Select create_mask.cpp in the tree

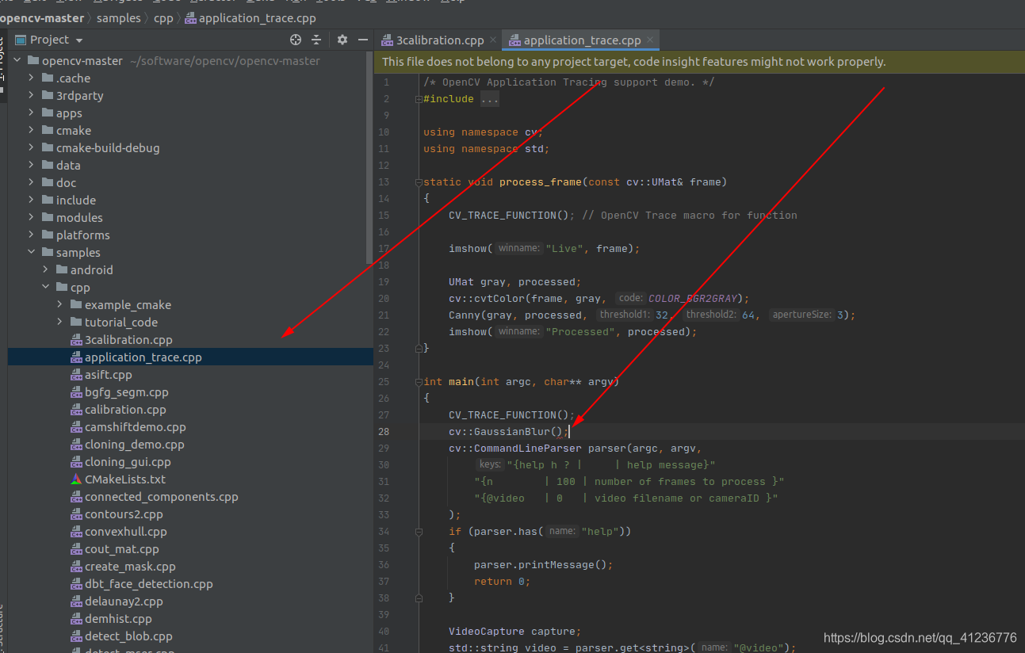[130, 567]
